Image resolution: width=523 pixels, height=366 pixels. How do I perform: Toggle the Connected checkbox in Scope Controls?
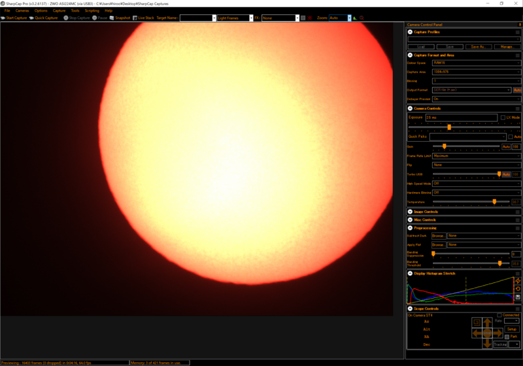[499, 315]
